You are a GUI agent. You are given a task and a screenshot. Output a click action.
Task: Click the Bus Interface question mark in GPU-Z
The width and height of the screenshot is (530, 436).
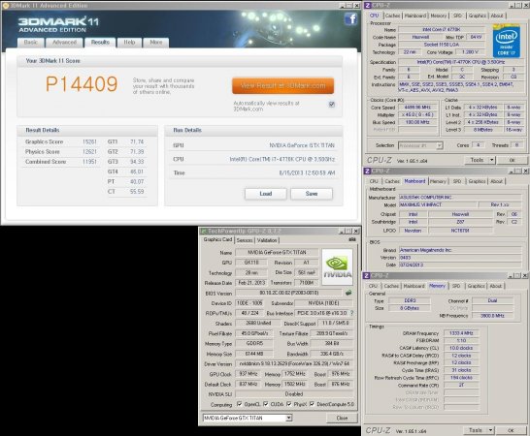(352, 313)
